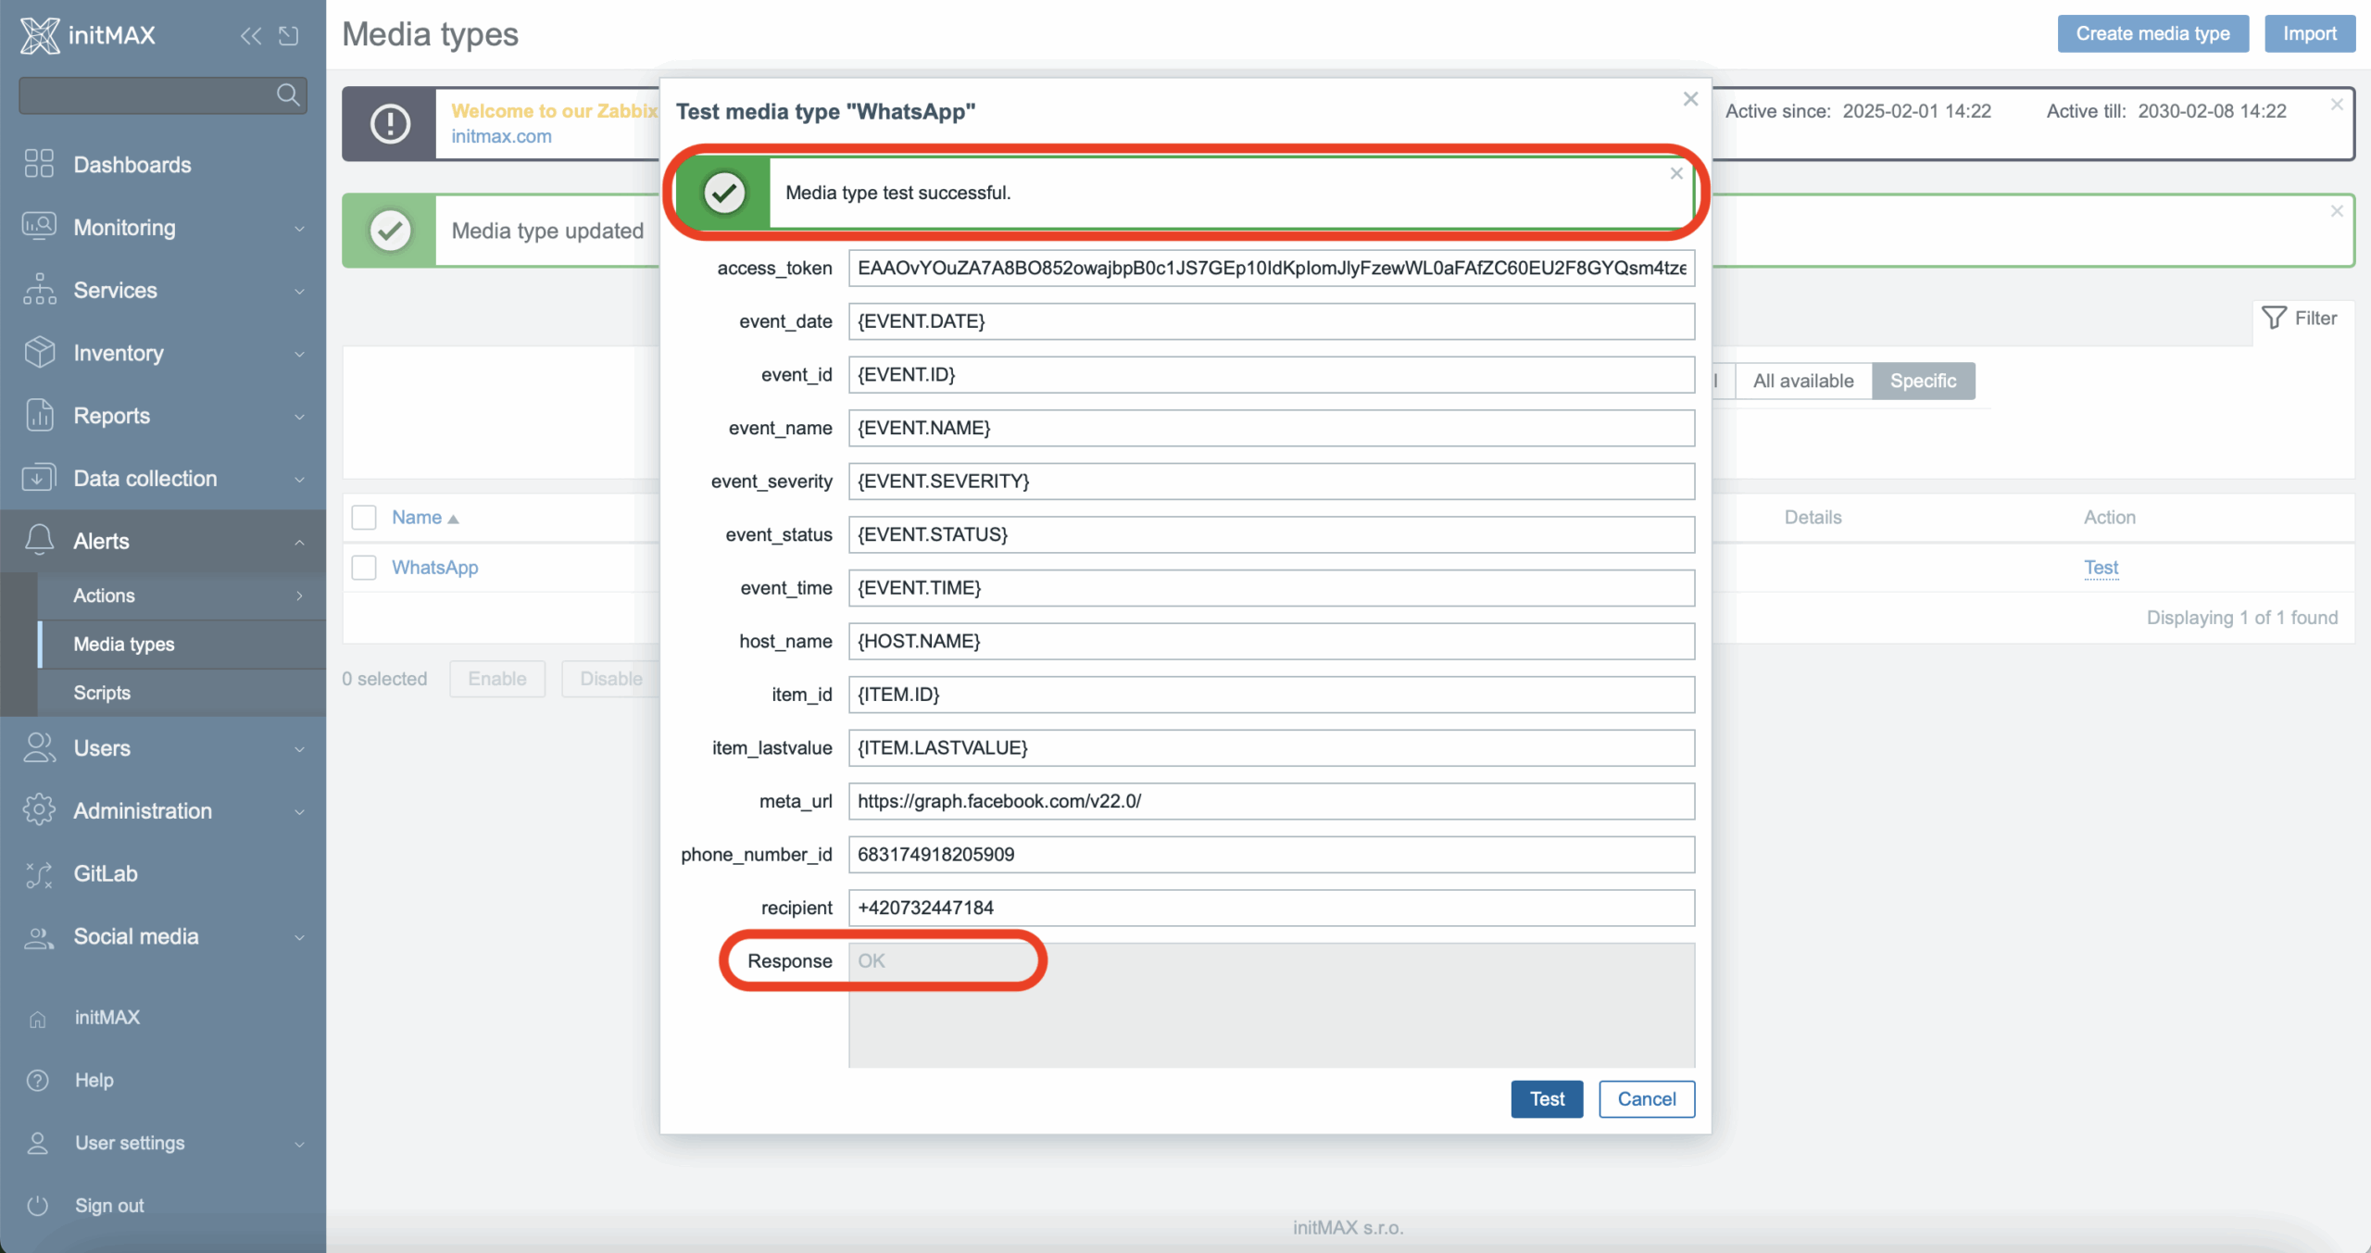
Task: Click the Alerts bell icon
Action: click(x=39, y=541)
